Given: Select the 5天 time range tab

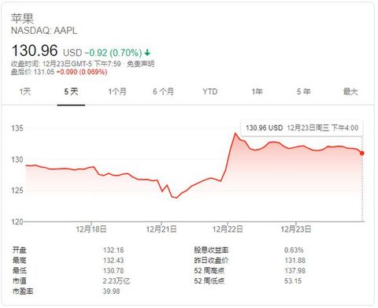Looking at the screenshot, I should [x=71, y=91].
